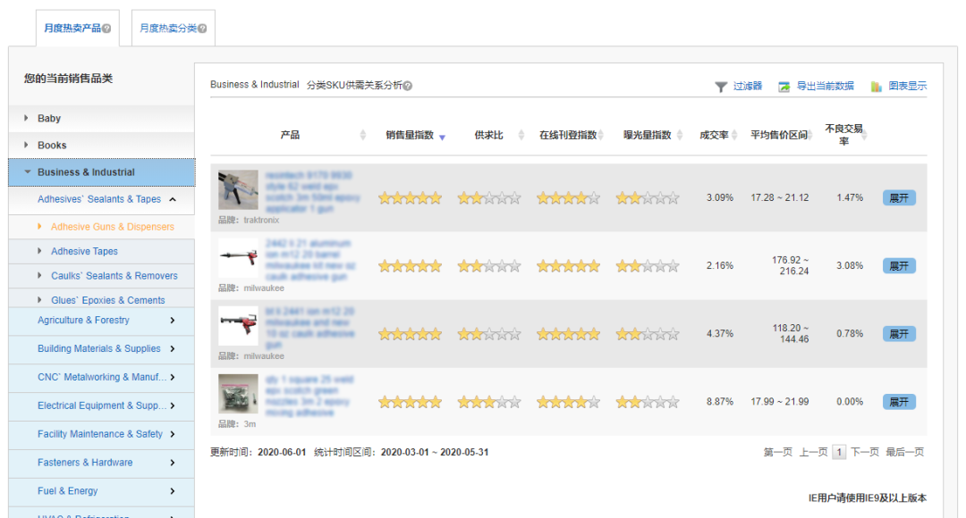The image size is (966, 518).
Task: Sort by 在线刊登指数 column arrows
Action: coord(601,135)
